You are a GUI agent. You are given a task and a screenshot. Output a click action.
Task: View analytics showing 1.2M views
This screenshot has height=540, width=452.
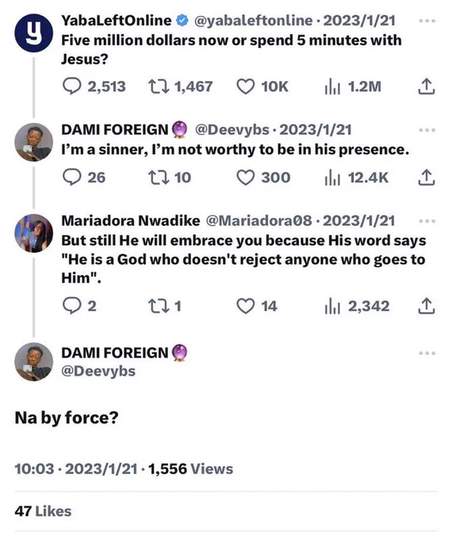click(353, 87)
